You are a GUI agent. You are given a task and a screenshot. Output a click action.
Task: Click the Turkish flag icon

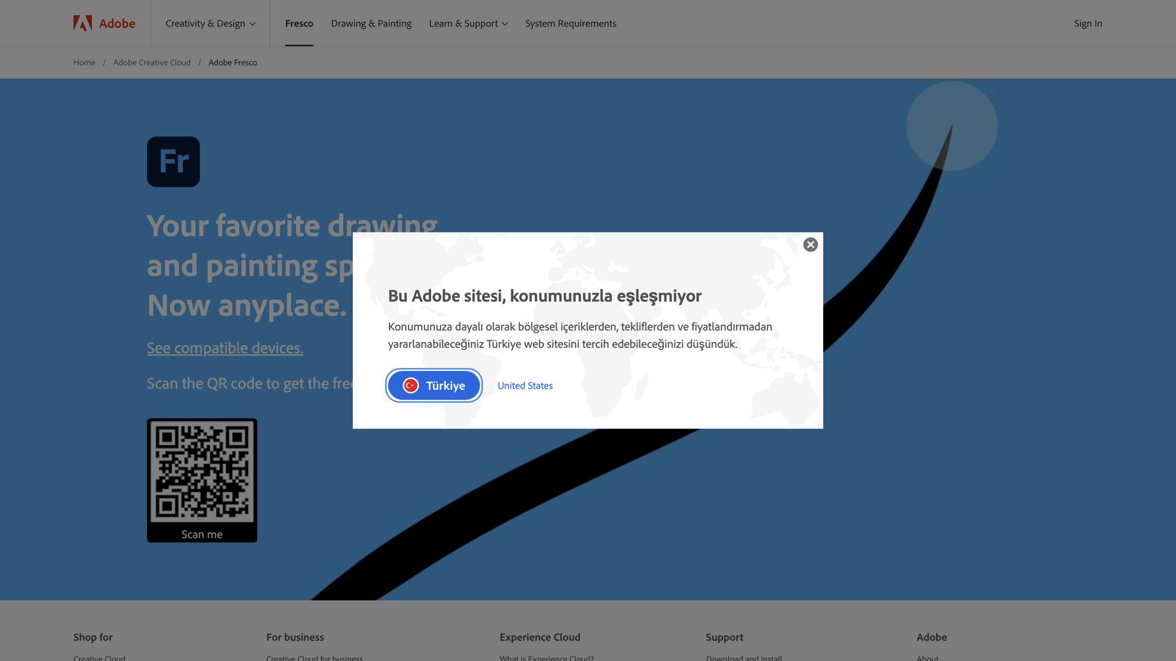(410, 386)
